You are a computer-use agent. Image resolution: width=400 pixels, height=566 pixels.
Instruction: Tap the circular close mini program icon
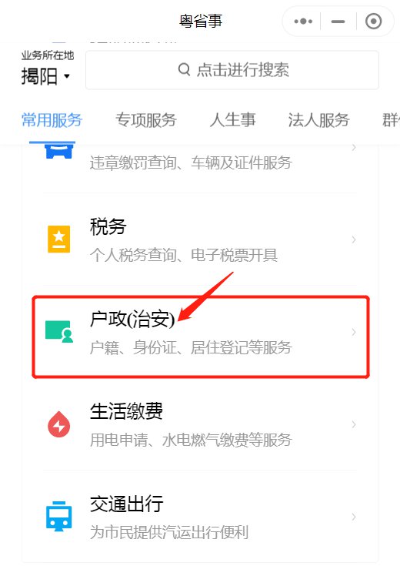(373, 22)
